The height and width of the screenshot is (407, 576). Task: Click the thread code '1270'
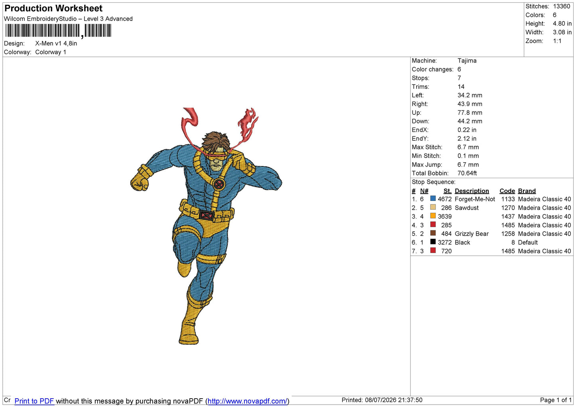pos(508,208)
